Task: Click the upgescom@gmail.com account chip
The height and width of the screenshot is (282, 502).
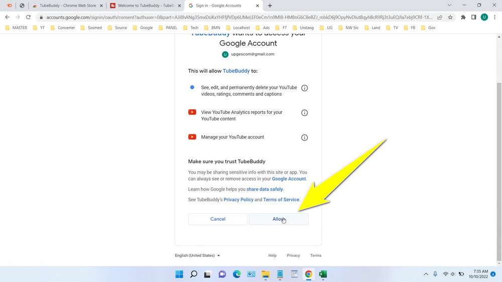Action: [x=248, y=54]
